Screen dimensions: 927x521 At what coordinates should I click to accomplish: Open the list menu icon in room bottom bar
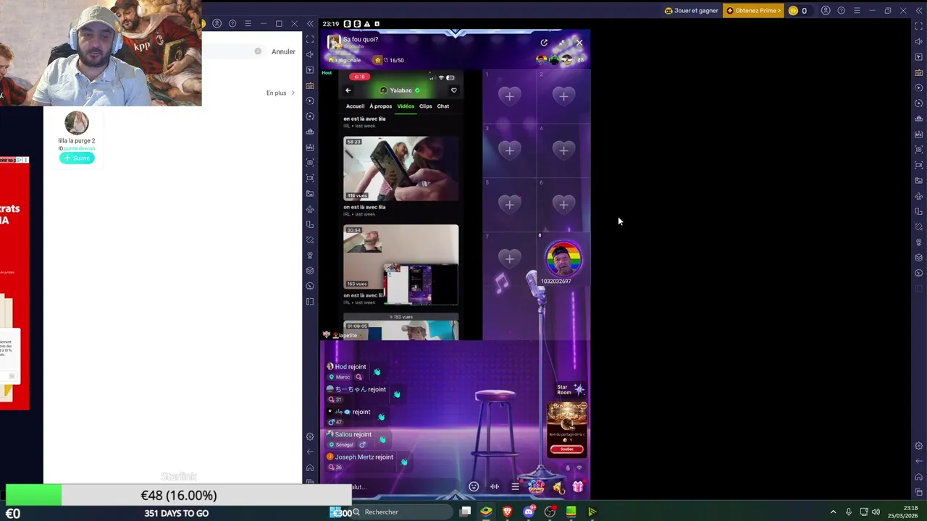click(x=515, y=486)
